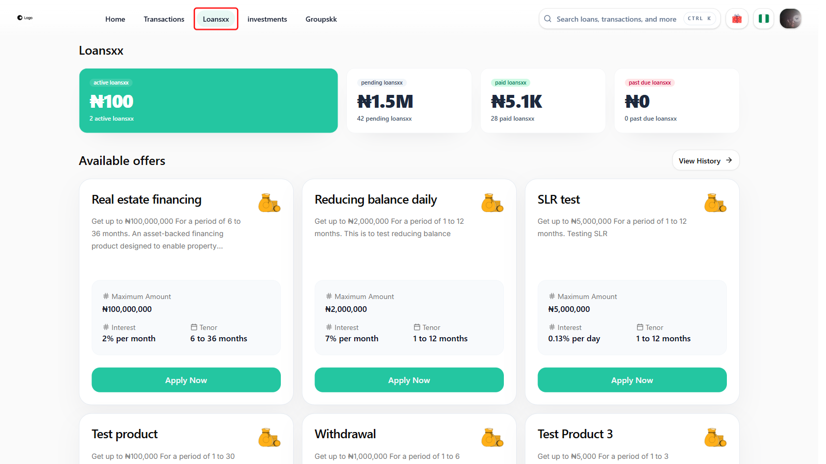Go to the Home tab
This screenshot has width=826, height=464.
tap(115, 19)
